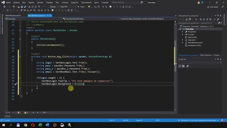
Task: Click the split editor plus icon
Action: 175,22
